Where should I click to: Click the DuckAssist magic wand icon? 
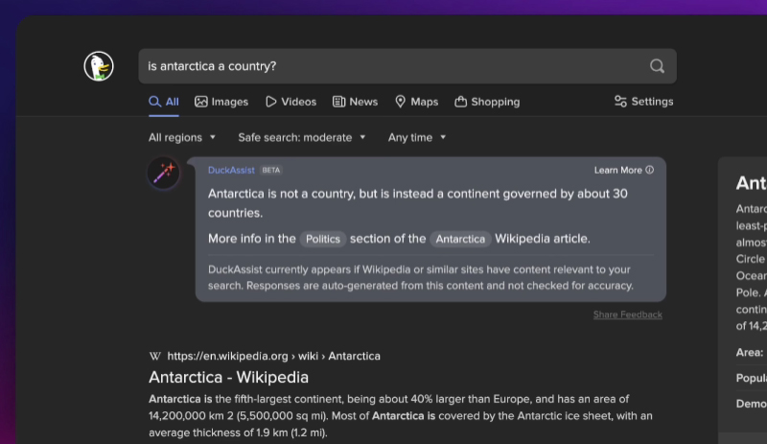[x=163, y=173]
